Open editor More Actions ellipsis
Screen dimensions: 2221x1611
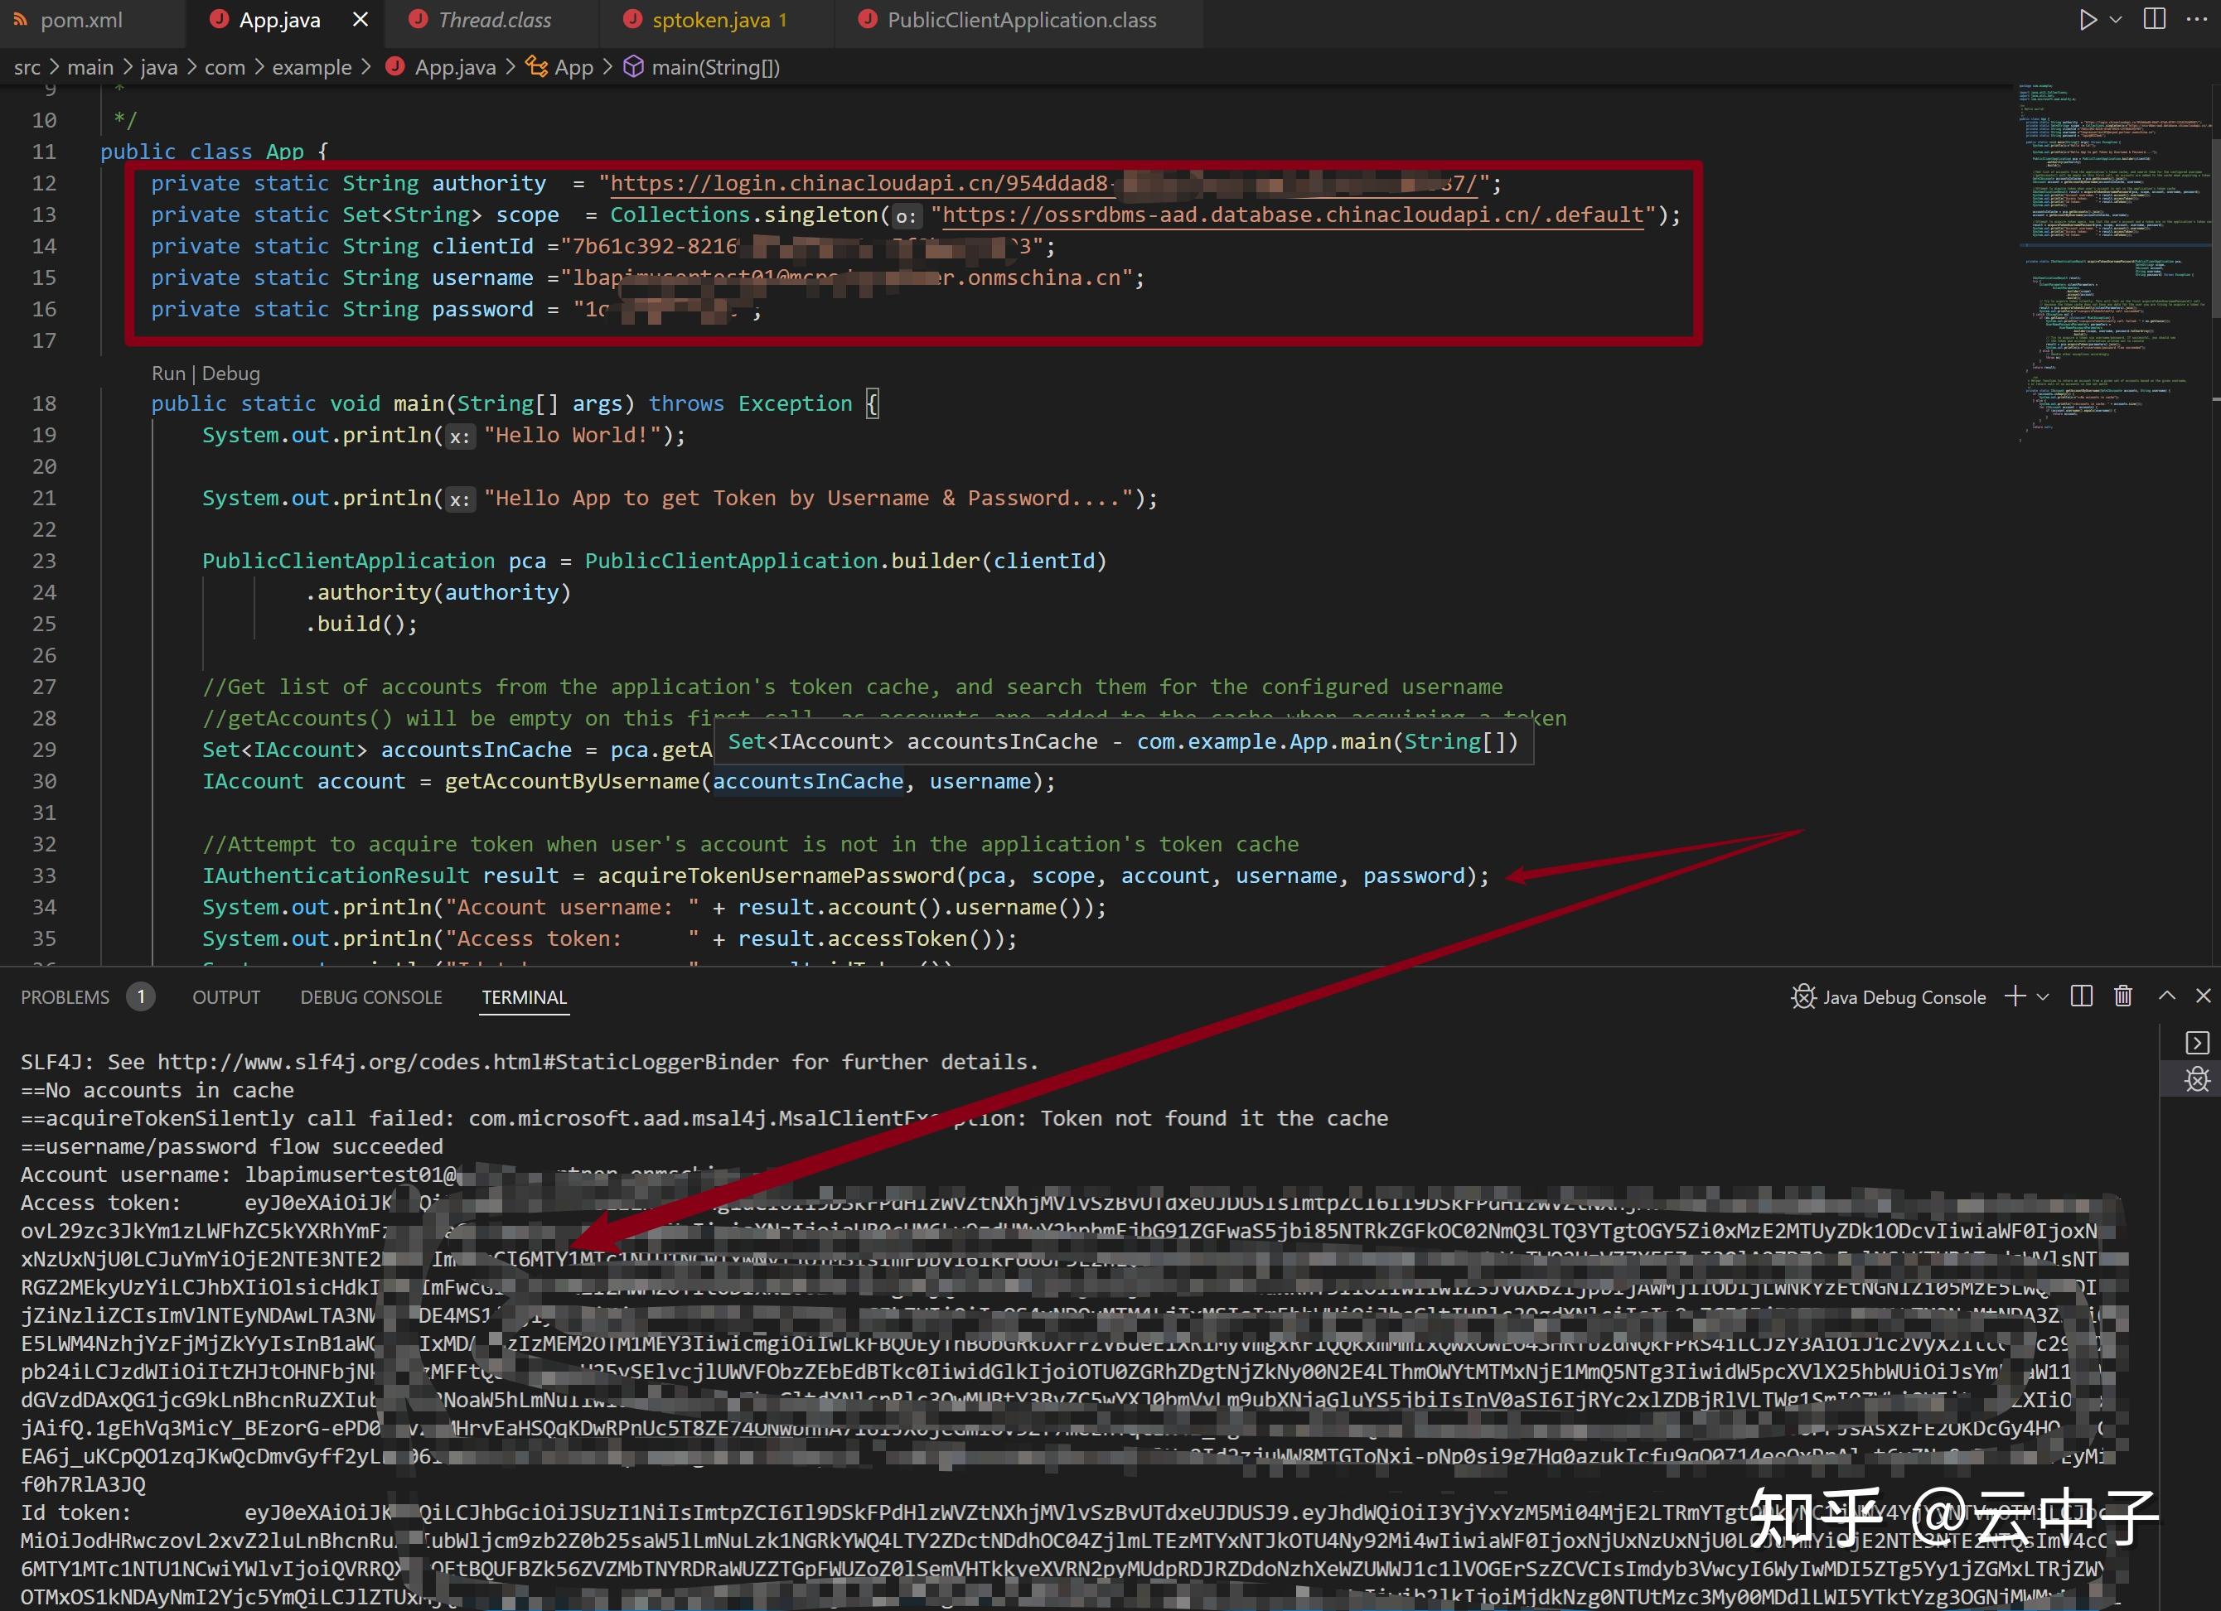(x=2198, y=20)
